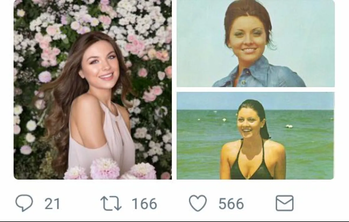Click the white floating buoys in the sea photo
Image resolution: width=349 pixels, height=222 pixels.
coord(289,126)
